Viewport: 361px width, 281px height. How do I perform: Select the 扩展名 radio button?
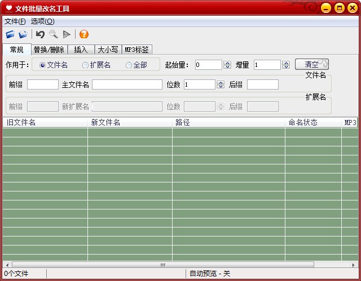[85, 65]
